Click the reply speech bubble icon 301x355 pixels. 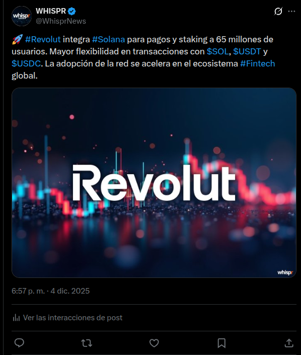(19, 343)
